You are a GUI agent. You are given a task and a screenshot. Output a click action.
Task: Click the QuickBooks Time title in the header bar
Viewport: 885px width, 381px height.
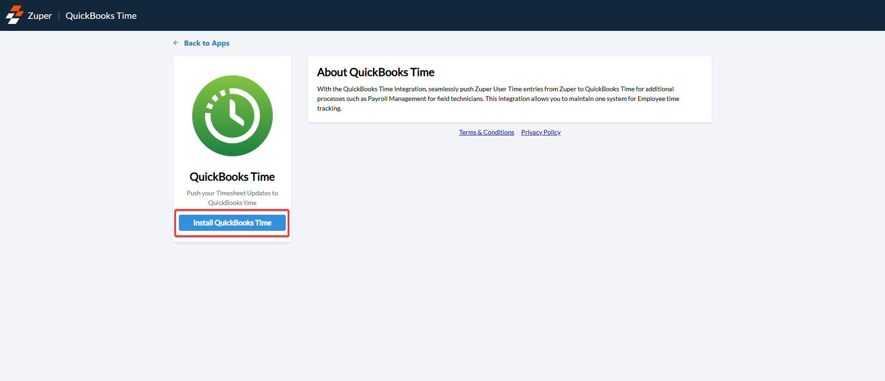101,16
